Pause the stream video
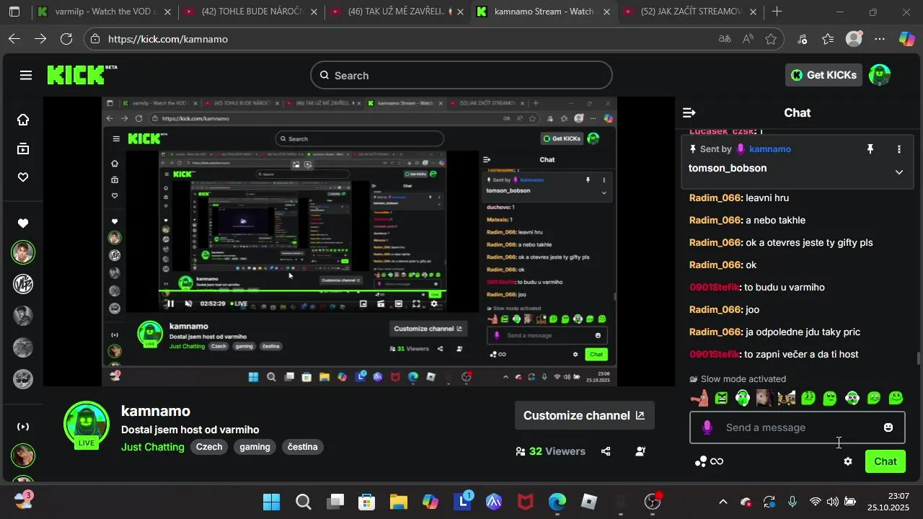This screenshot has width=923, height=519. click(x=171, y=303)
